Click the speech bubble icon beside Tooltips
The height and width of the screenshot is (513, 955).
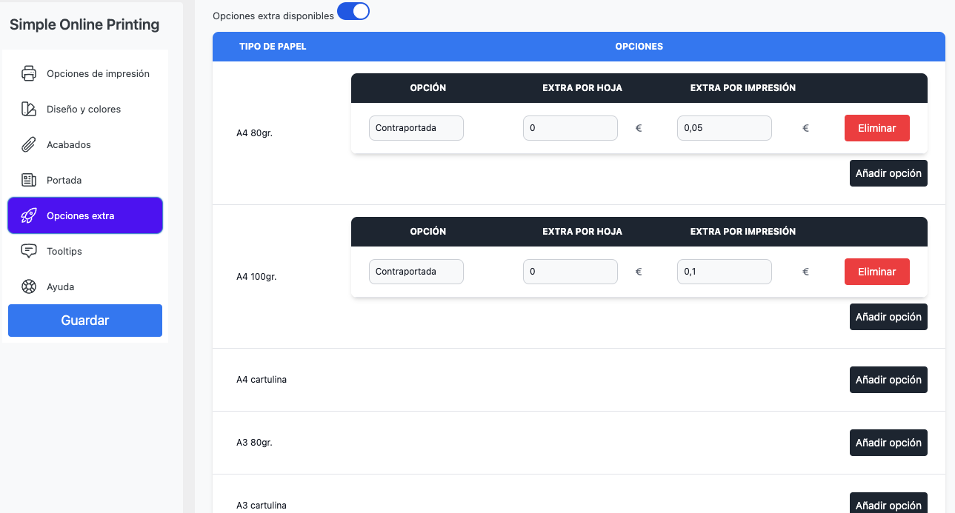point(29,251)
